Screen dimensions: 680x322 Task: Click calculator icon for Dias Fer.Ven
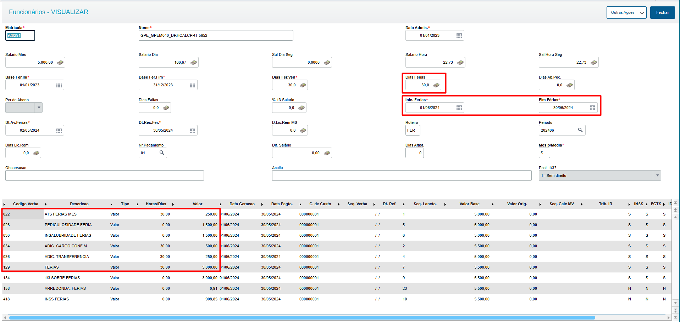click(x=303, y=85)
